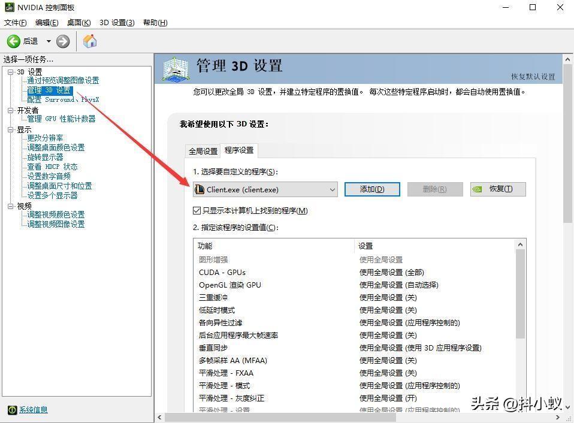Screen dimensions: 574x423
Task: Click OpenGL value 使用全局设置 (自动选择)
Action: click(x=398, y=285)
